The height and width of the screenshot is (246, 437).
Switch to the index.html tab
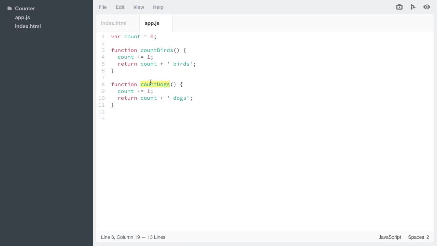pyautogui.click(x=114, y=23)
